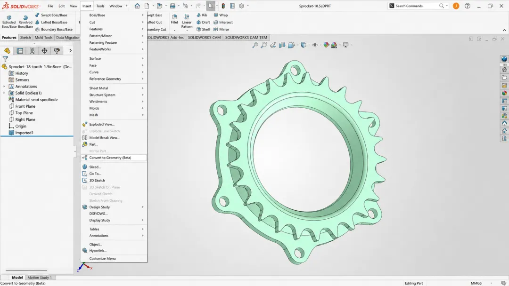Viewport: 509px width, 286px height.
Task: Switch to the Mold Tools tab
Action: tap(43, 37)
